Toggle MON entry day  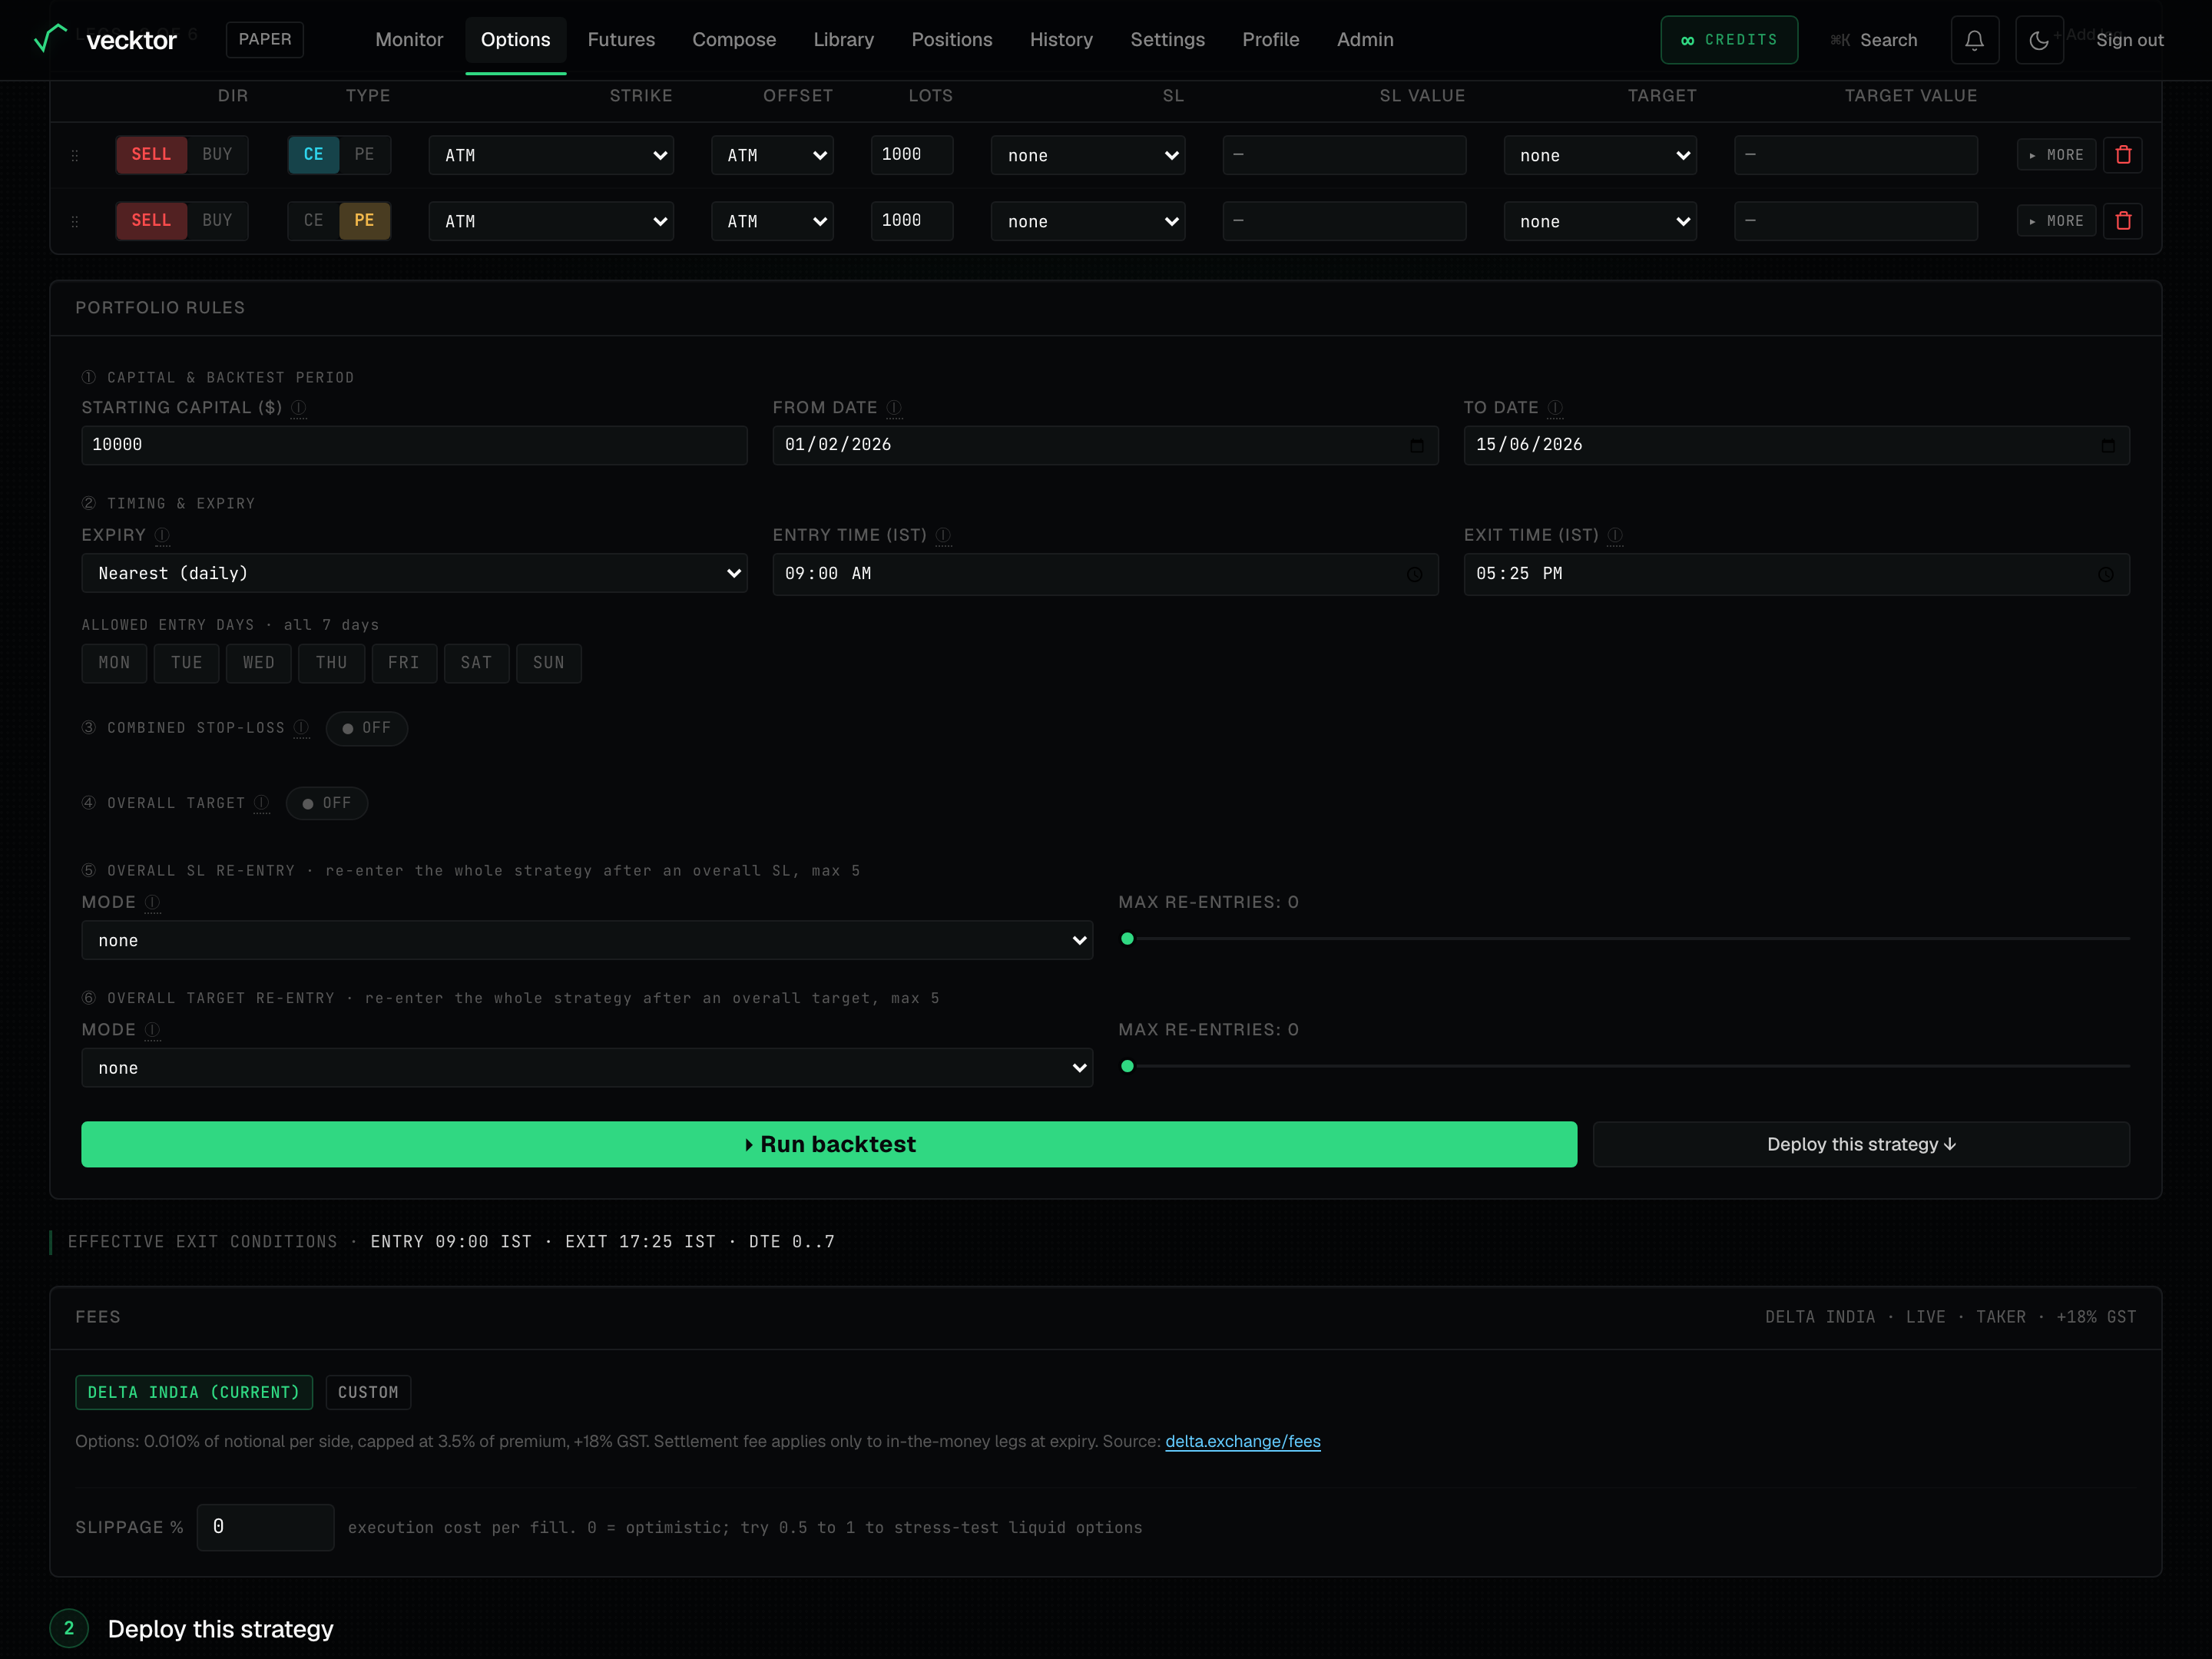(114, 663)
